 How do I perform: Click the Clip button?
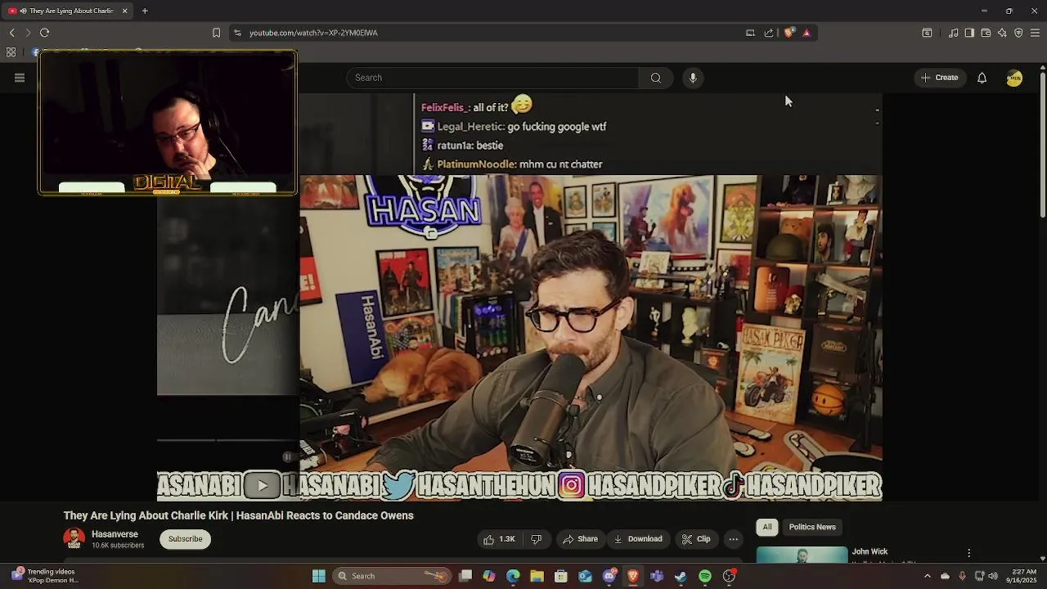point(696,539)
